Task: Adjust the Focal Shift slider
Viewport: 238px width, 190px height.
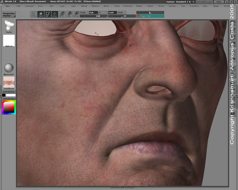Action: click(x=150, y=12)
